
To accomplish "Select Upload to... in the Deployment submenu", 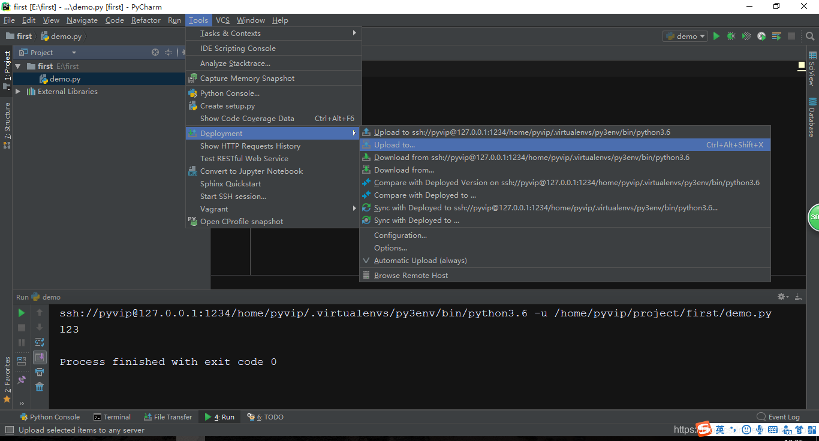I will coord(565,145).
